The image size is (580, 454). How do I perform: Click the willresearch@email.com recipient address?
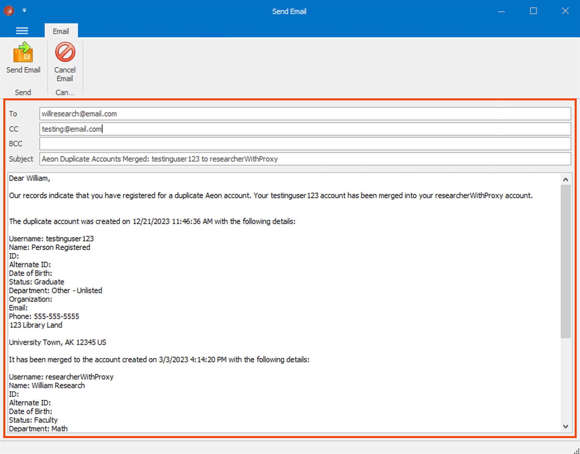pyautogui.click(x=79, y=114)
